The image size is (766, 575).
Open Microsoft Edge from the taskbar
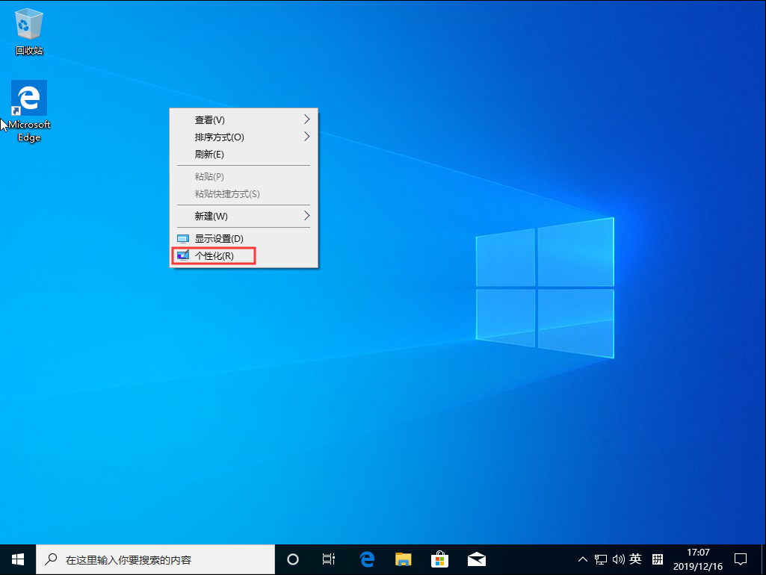click(366, 559)
